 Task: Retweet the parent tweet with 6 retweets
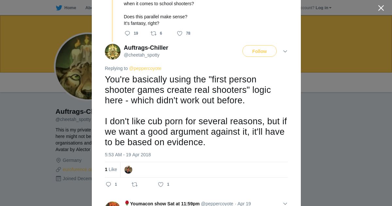point(153,33)
